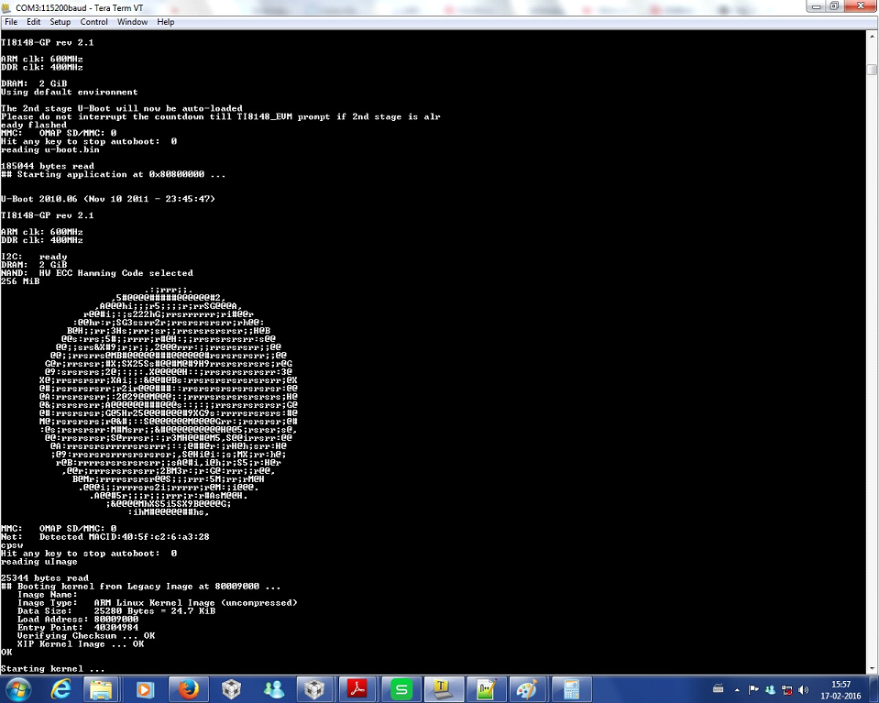Viewport: 879px width, 703px height.
Task: Click '25344 bytes read' line
Action: [x=44, y=578]
